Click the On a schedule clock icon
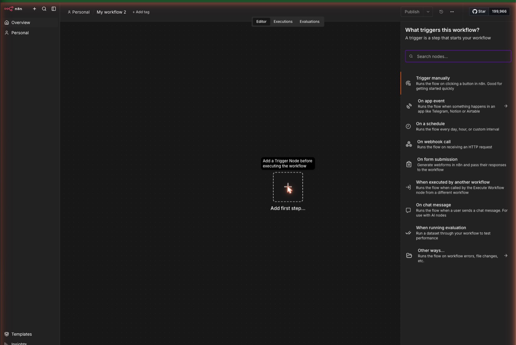 click(x=408, y=126)
